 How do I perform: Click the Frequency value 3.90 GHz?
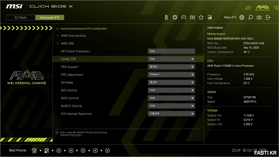[x=249, y=74]
